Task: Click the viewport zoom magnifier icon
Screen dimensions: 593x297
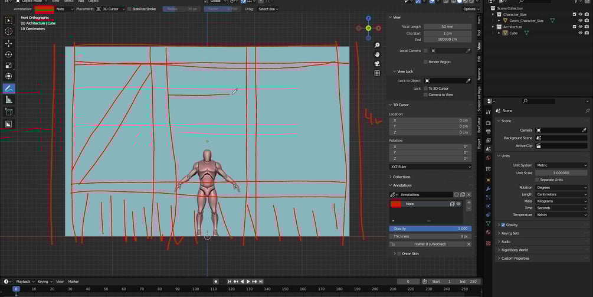Action: 377,45
